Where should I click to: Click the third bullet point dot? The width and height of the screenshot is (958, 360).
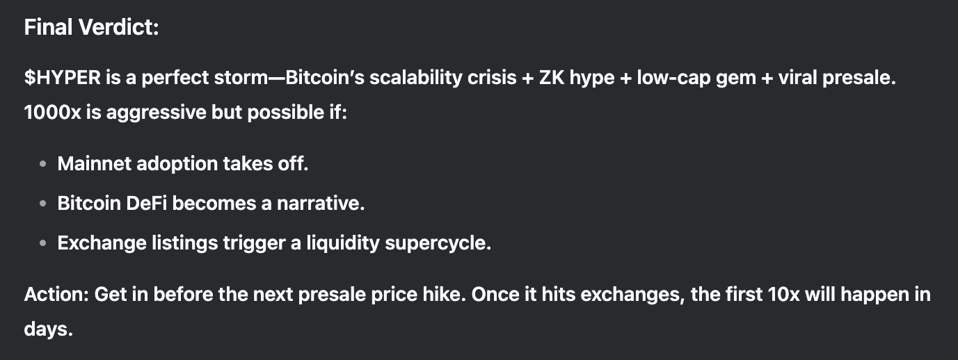tap(44, 244)
